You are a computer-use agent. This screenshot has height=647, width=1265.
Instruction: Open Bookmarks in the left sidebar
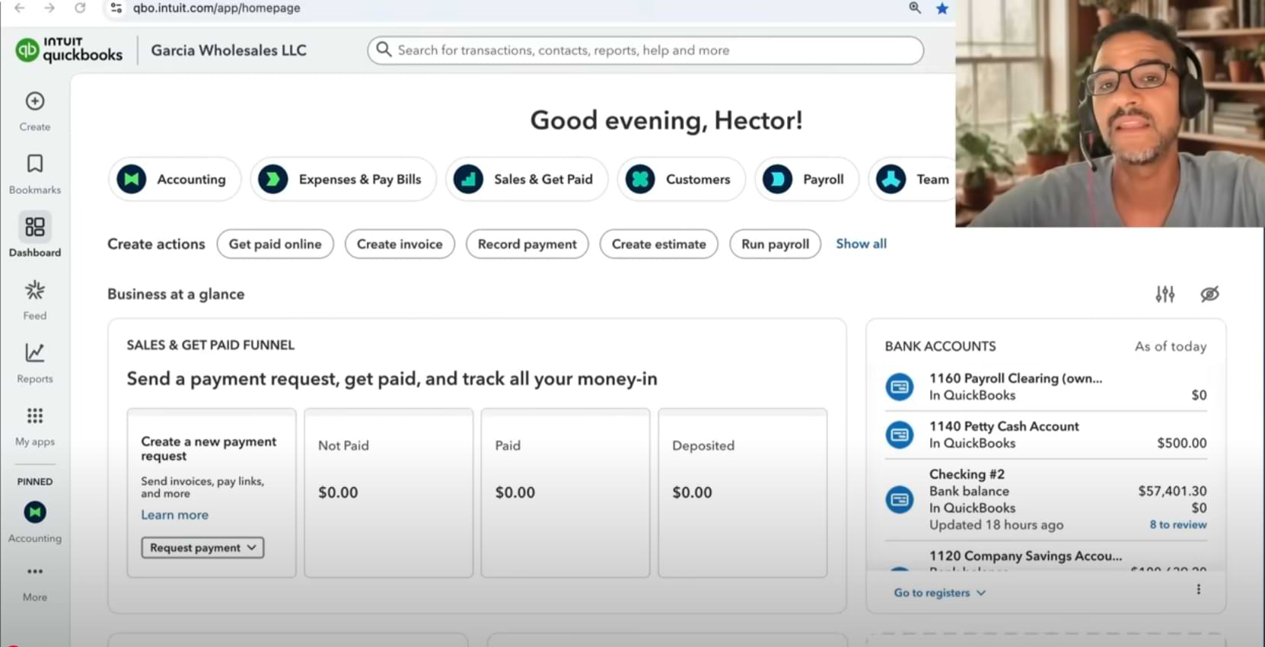[x=35, y=164]
